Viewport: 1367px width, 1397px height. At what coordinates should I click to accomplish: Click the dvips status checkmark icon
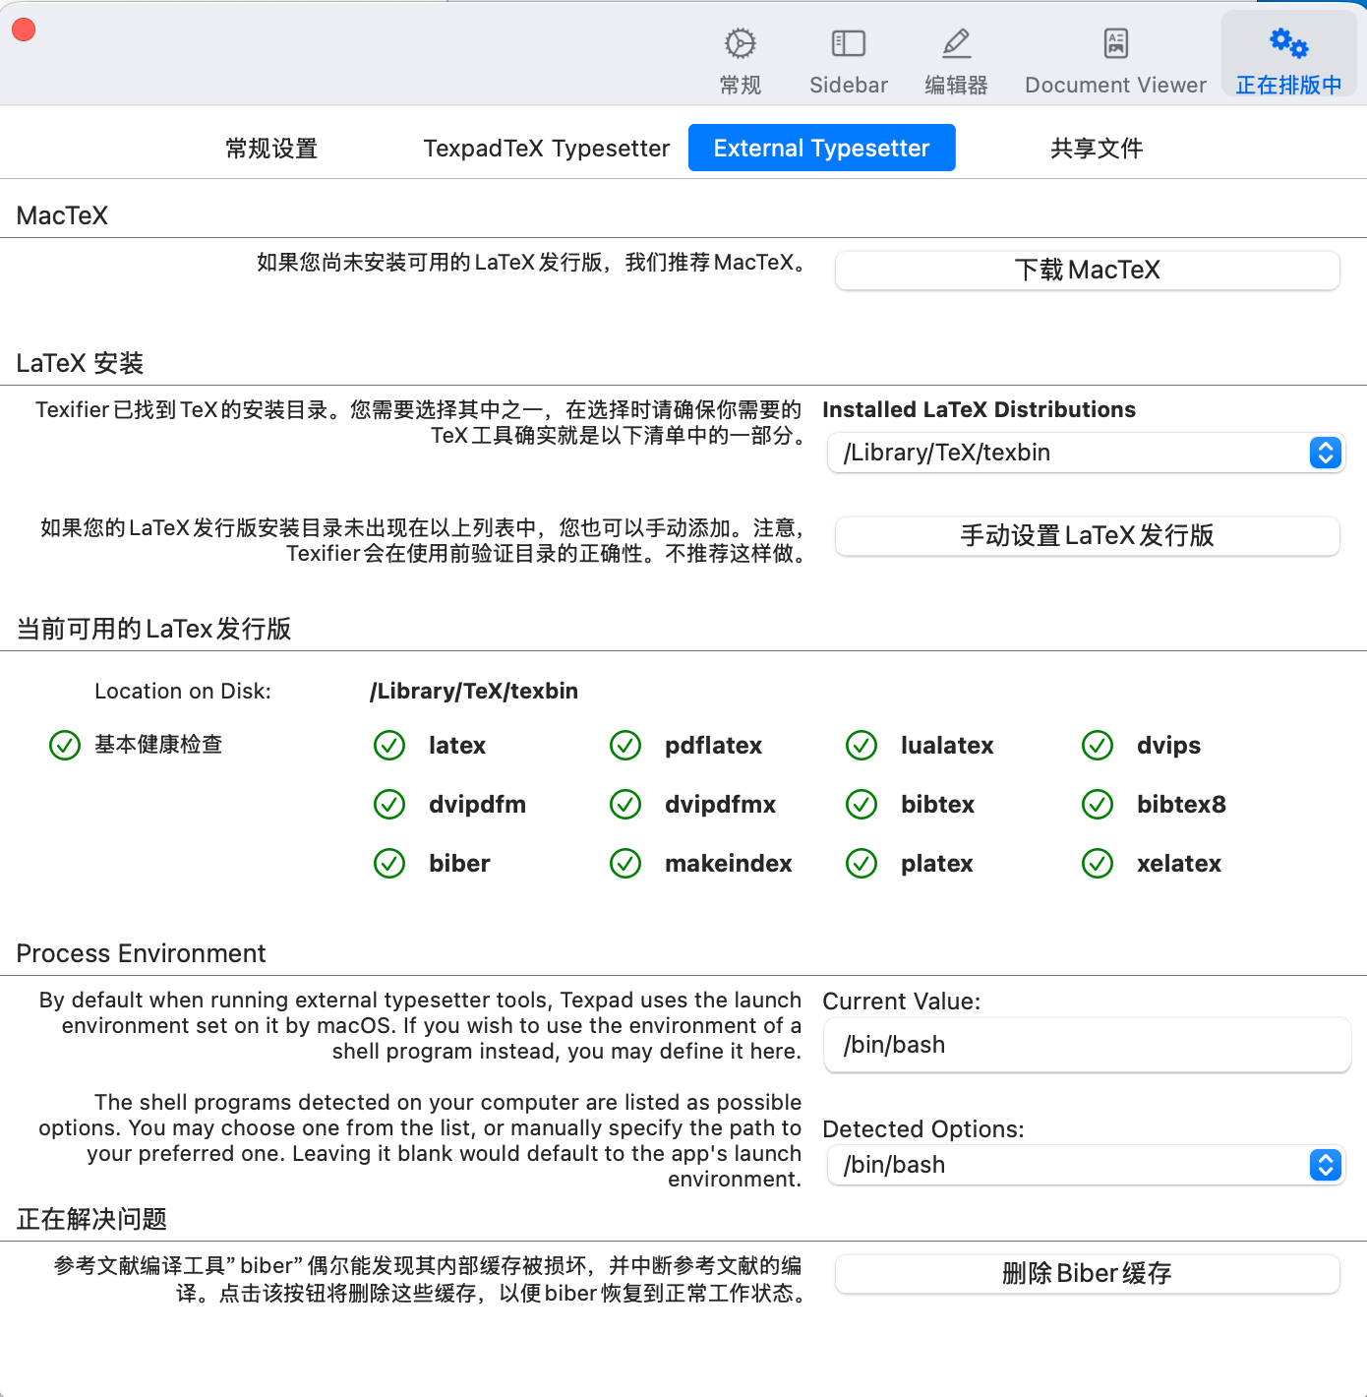coord(1097,746)
